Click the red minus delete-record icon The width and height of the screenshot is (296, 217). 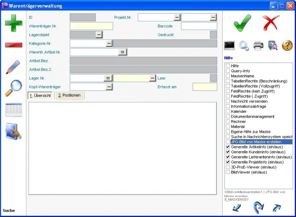13,45
